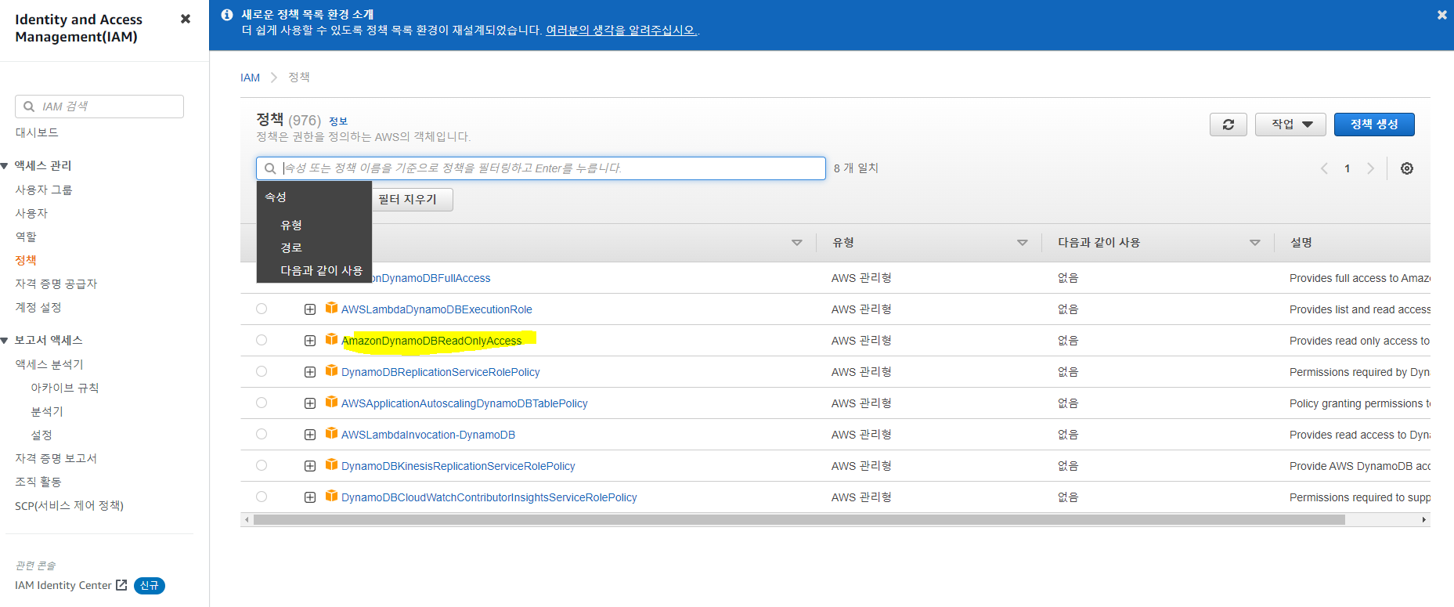Focus the IAM 검색 sidebar field

tap(99, 107)
